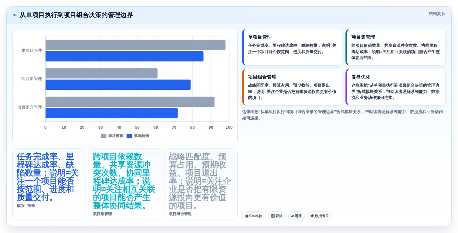Open the 复盘优化 info card
458x233 pixels.
pos(395,87)
